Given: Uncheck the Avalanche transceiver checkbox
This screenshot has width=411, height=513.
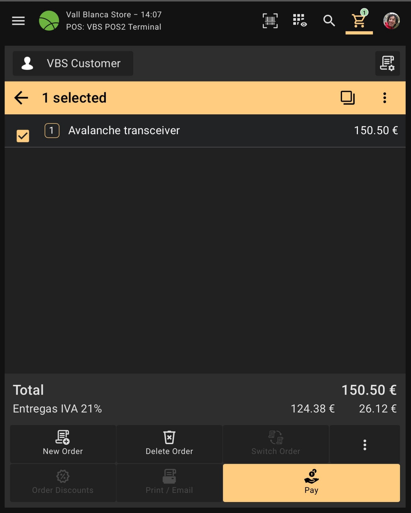Looking at the screenshot, I should tap(23, 136).
